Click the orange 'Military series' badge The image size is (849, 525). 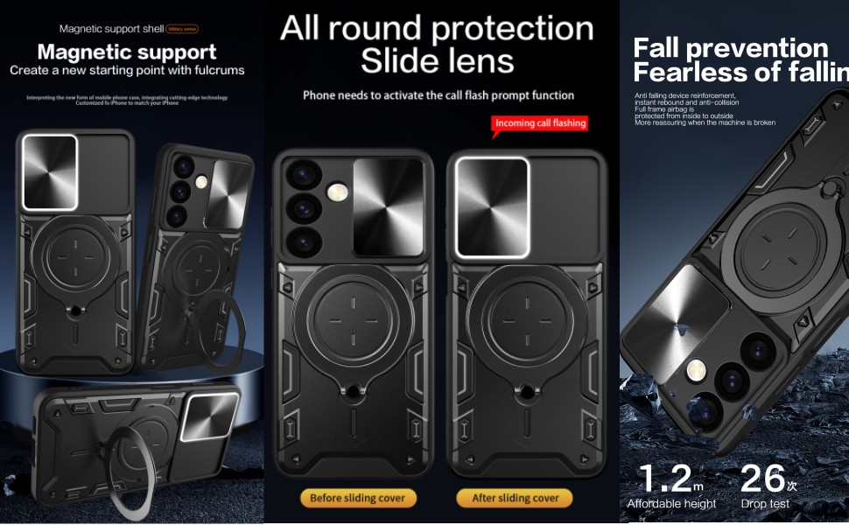tap(182, 29)
